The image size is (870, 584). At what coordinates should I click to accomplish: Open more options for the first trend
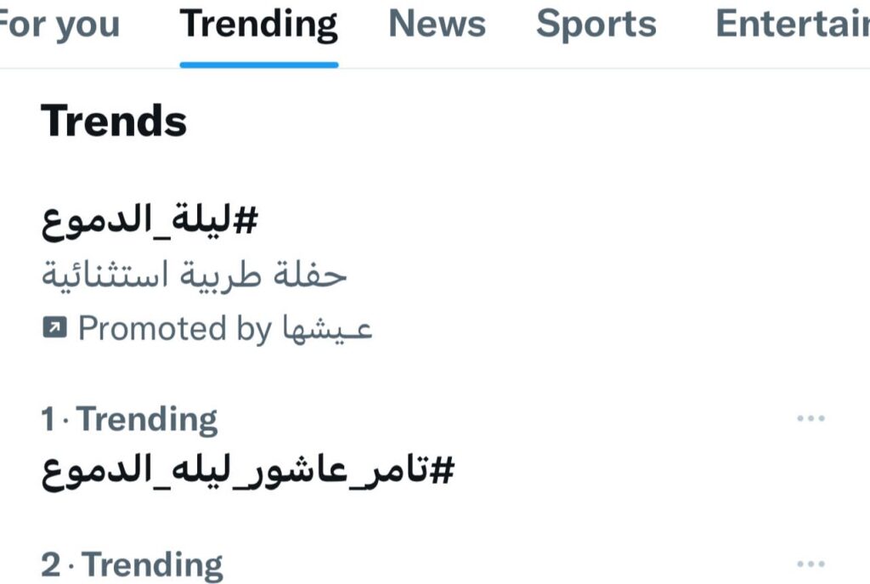[x=811, y=419]
